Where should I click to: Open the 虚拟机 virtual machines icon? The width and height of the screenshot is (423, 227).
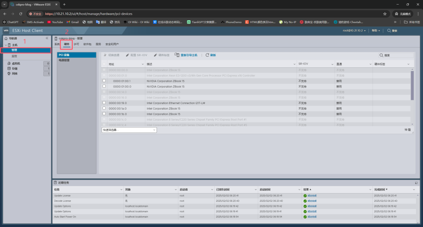coord(9,64)
